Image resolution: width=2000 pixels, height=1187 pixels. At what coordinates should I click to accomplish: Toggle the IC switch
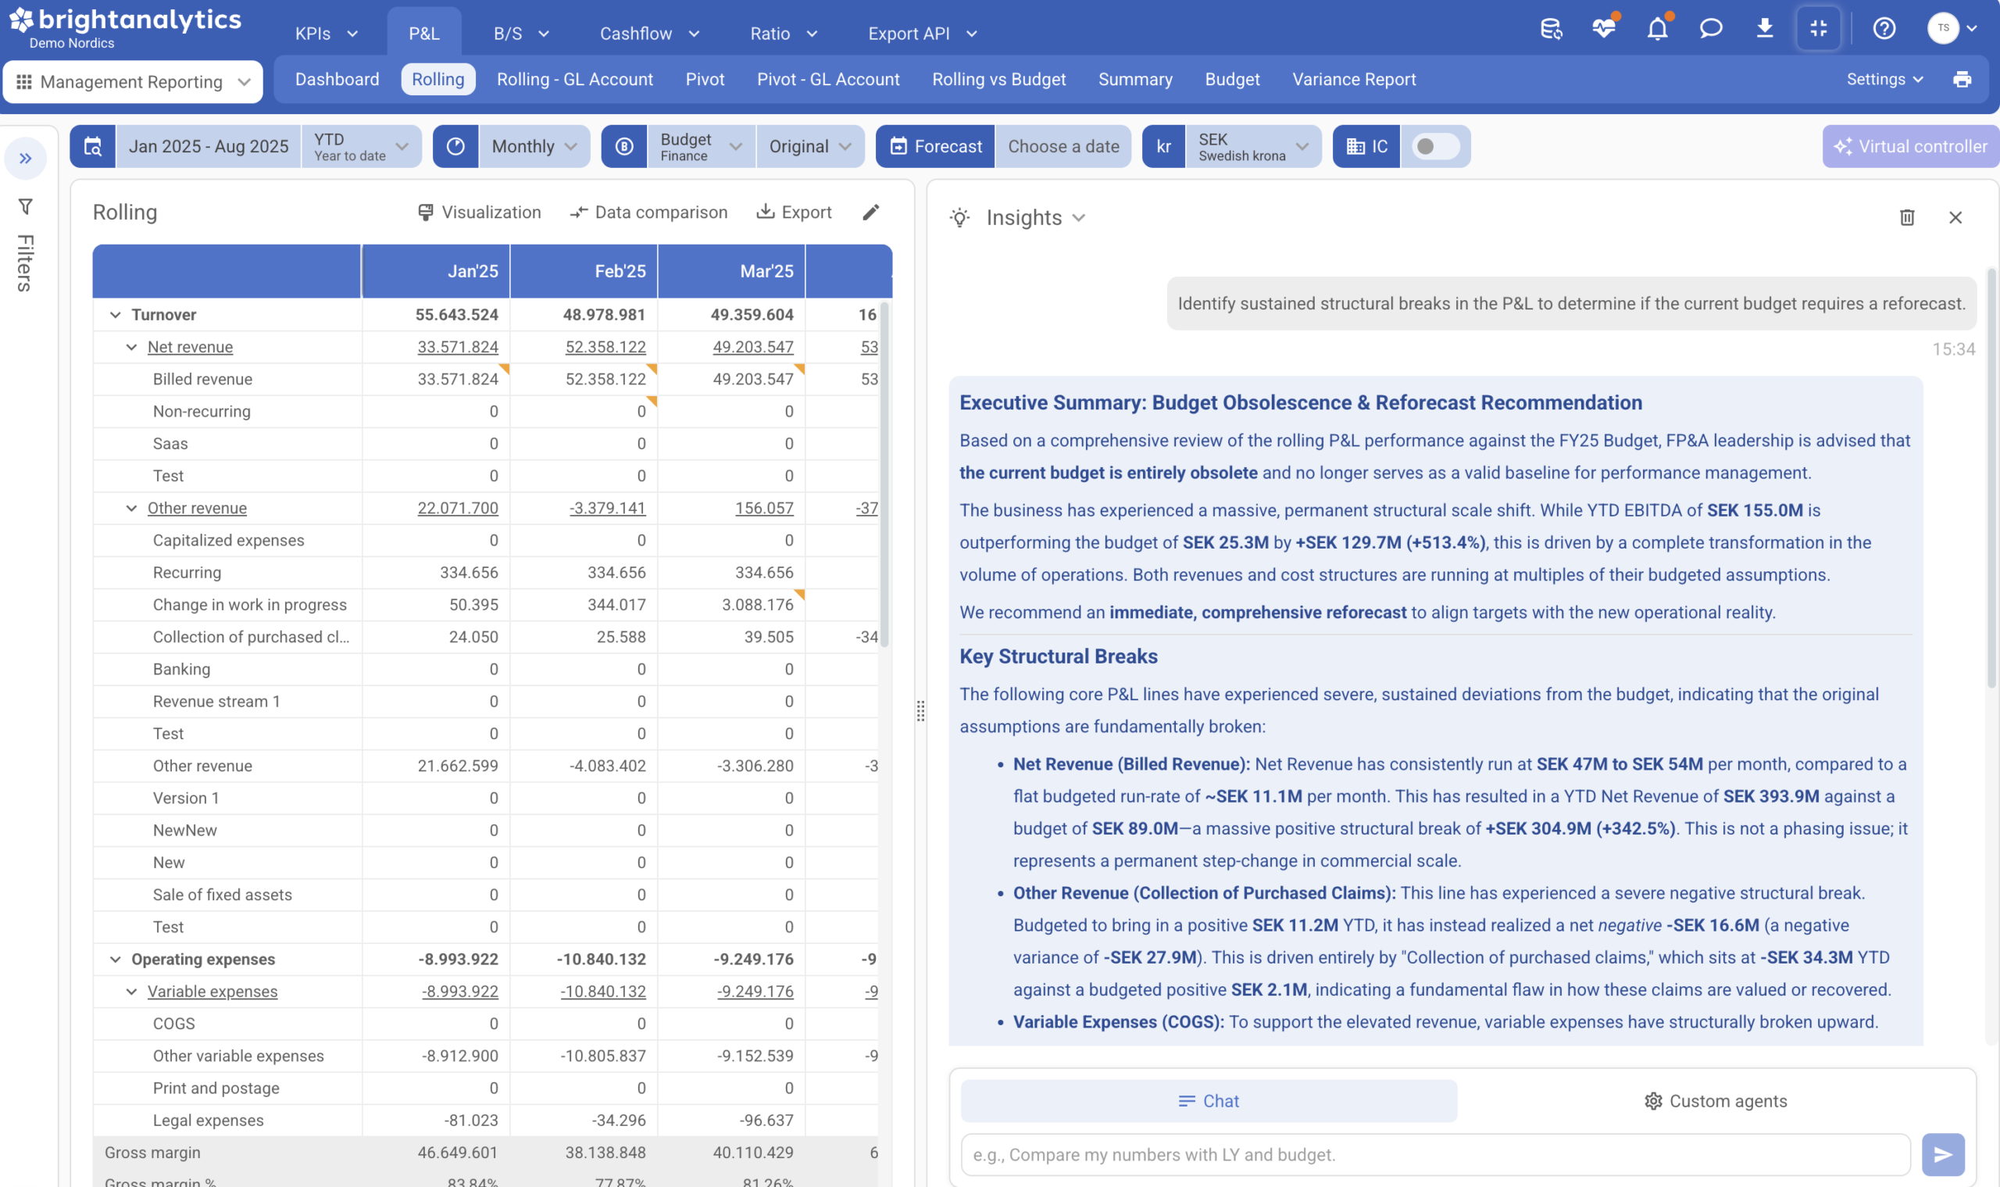[1435, 146]
